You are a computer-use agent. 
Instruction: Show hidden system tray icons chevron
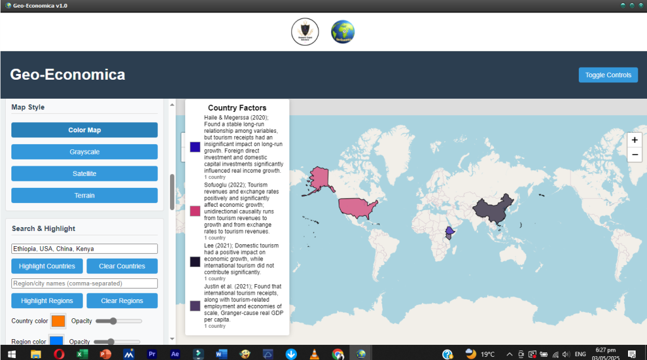(x=509, y=354)
